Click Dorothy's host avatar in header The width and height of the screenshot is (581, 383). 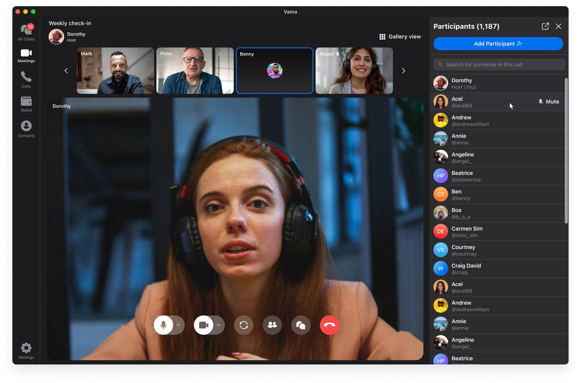point(56,37)
